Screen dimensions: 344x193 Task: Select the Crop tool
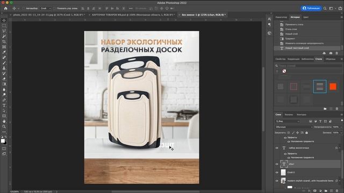[4, 42]
